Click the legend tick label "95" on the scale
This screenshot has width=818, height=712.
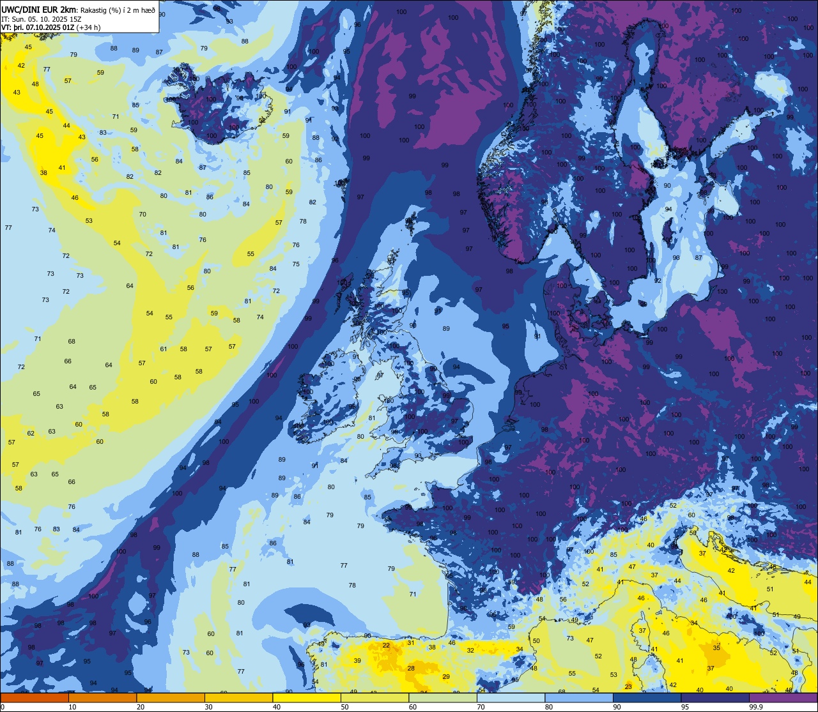pos(685,707)
